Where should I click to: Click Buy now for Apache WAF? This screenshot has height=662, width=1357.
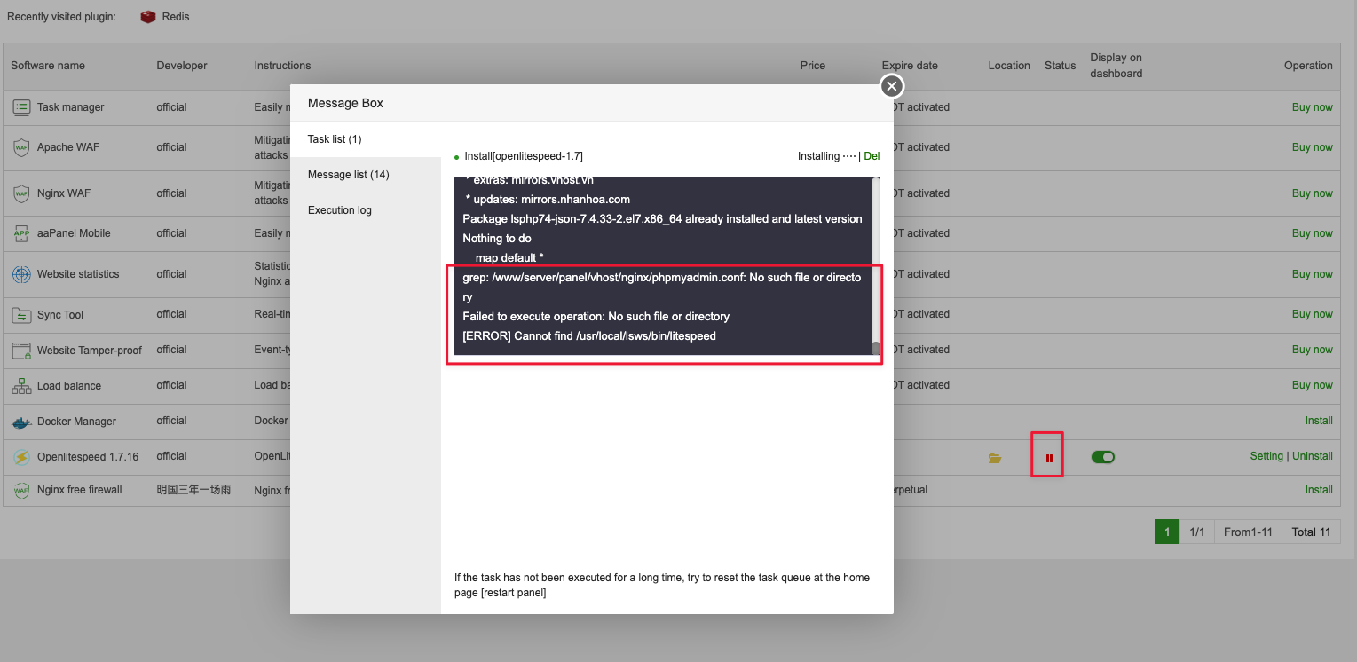pyautogui.click(x=1313, y=147)
